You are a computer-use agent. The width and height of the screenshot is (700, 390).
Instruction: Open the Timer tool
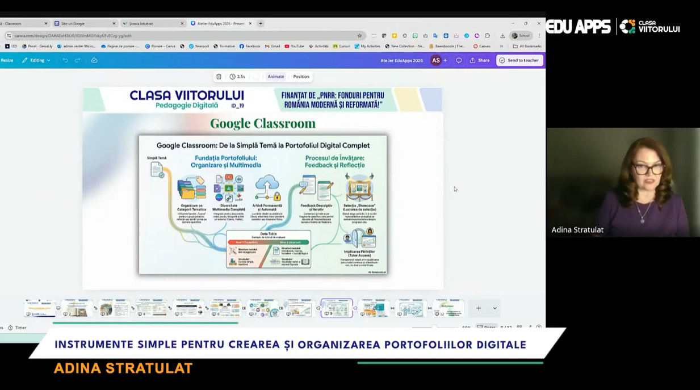(x=17, y=328)
